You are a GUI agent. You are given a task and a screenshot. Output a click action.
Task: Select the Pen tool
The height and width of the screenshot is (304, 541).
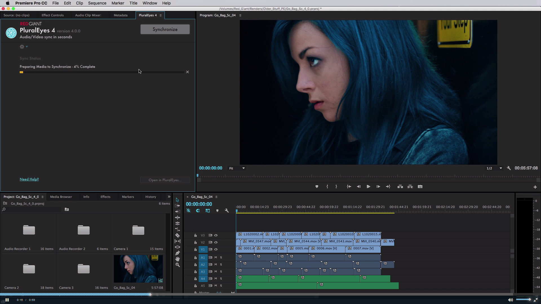click(178, 253)
